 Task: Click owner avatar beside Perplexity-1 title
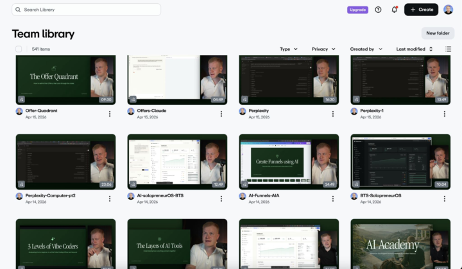pos(354,111)
